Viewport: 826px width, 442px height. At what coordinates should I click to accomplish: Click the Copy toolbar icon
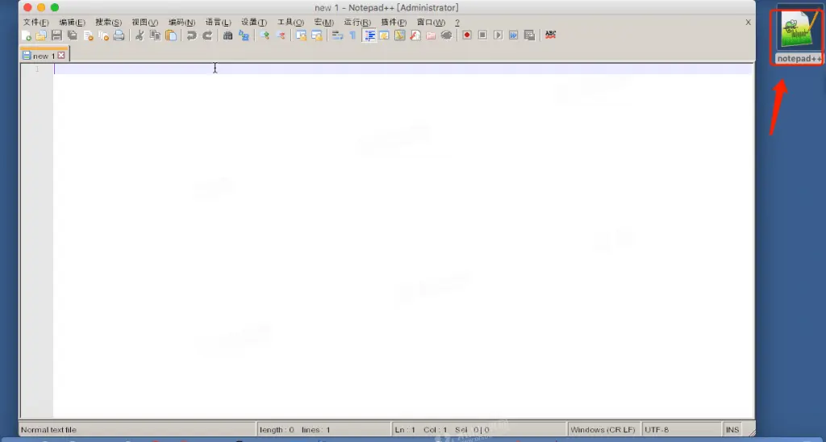156,35
